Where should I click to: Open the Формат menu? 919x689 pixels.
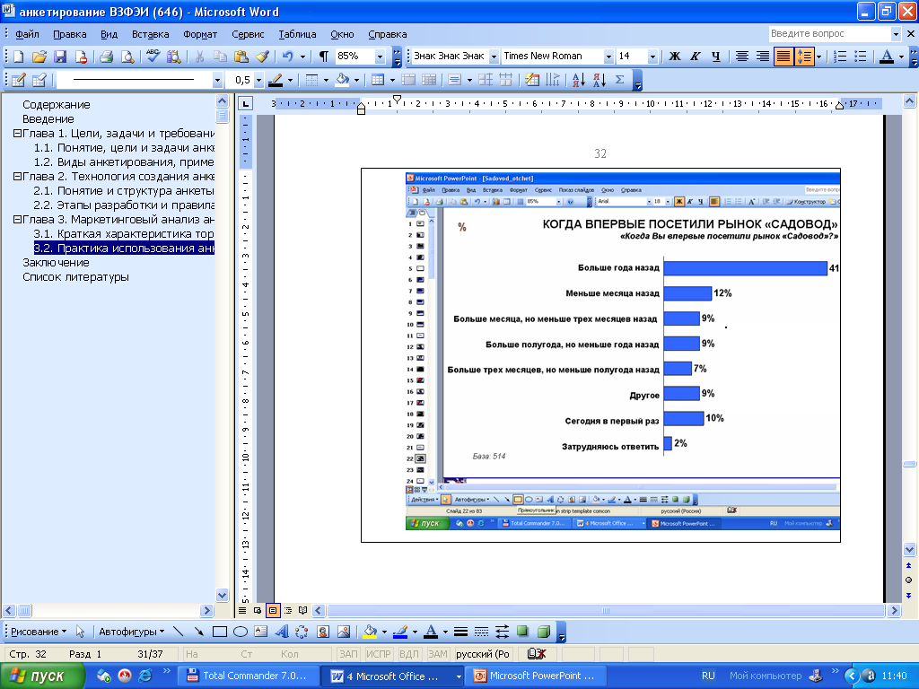[200, 34]
